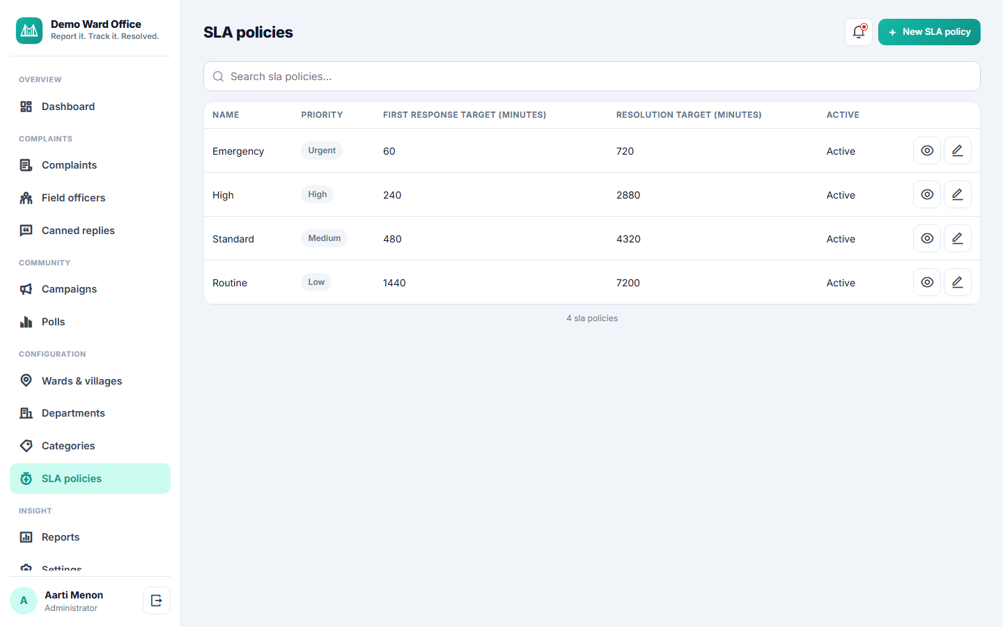This screenshot has height=627, width=1003.
Task: Focus the Search sla policies field
Action: click(x=591, y=77)
